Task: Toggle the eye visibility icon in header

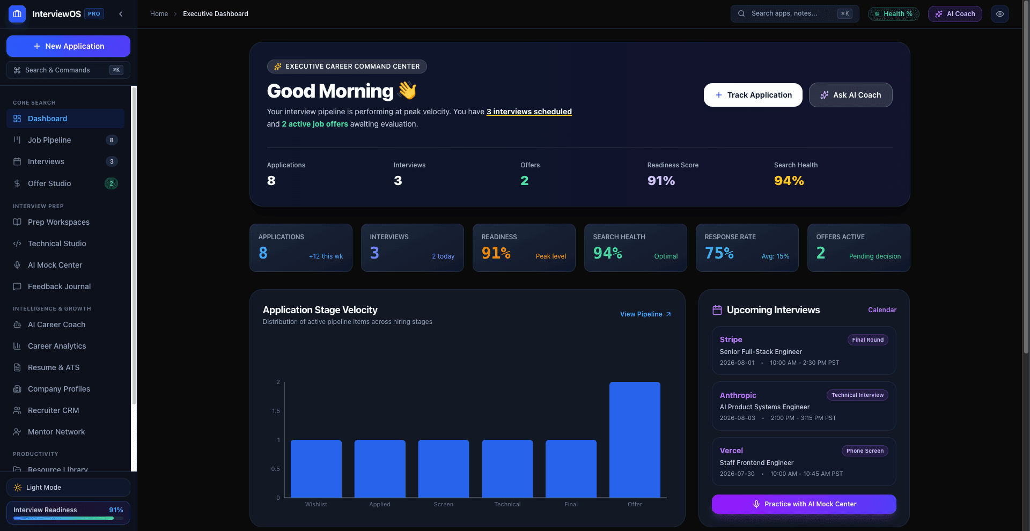Action: click(1000, 14)
